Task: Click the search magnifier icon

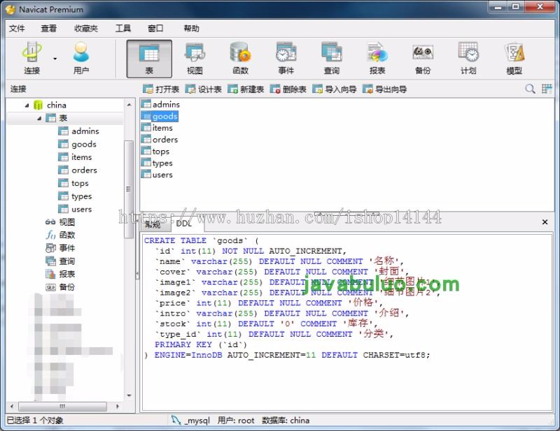Action: pyautogui.click(x=530, y=89)
